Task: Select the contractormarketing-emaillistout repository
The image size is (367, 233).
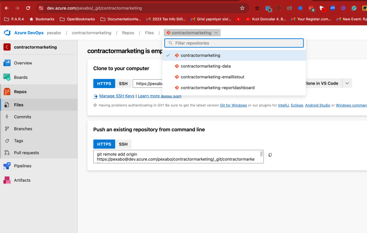Action: coord(234,77)
